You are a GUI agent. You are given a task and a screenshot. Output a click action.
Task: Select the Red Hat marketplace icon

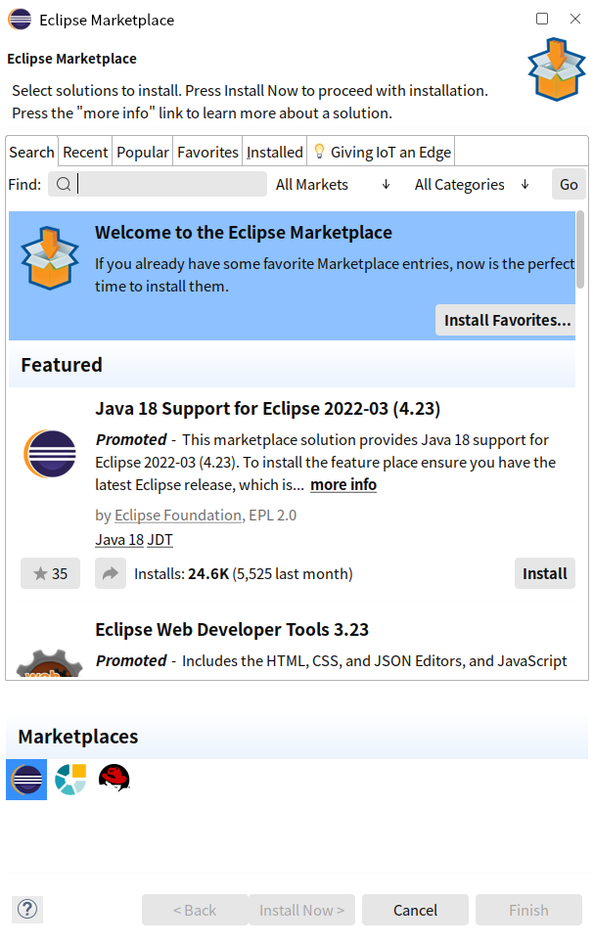click(114, 779)
